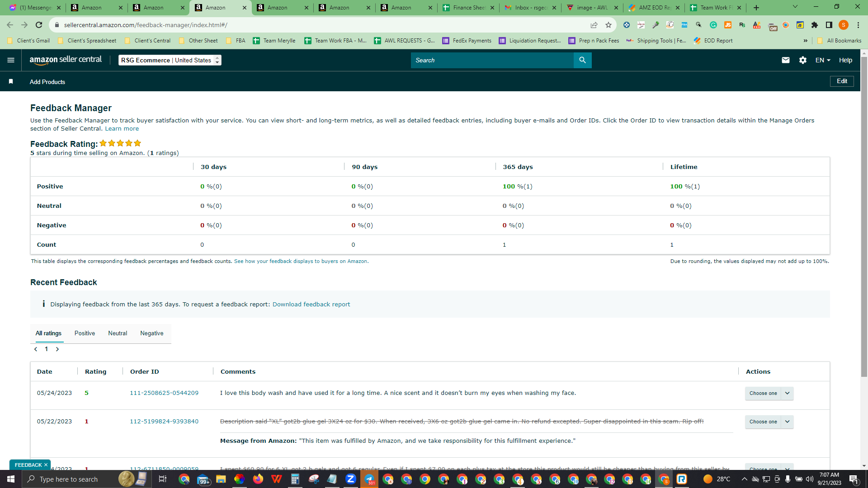
Task: Open order 111-2508625-0544209 details
Action: 164,393
